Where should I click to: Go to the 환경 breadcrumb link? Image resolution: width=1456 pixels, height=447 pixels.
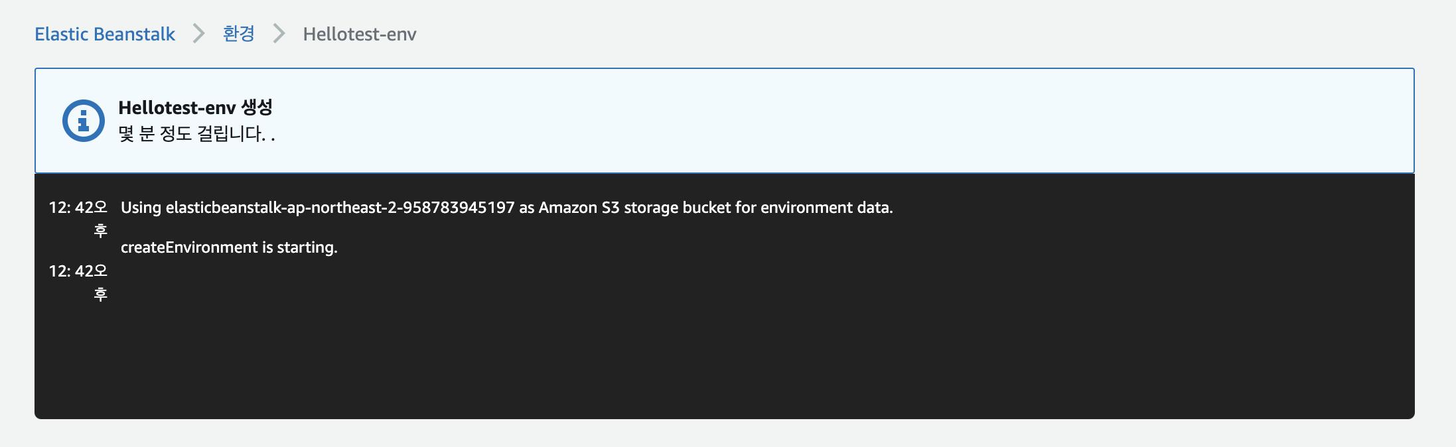(239, 34)
